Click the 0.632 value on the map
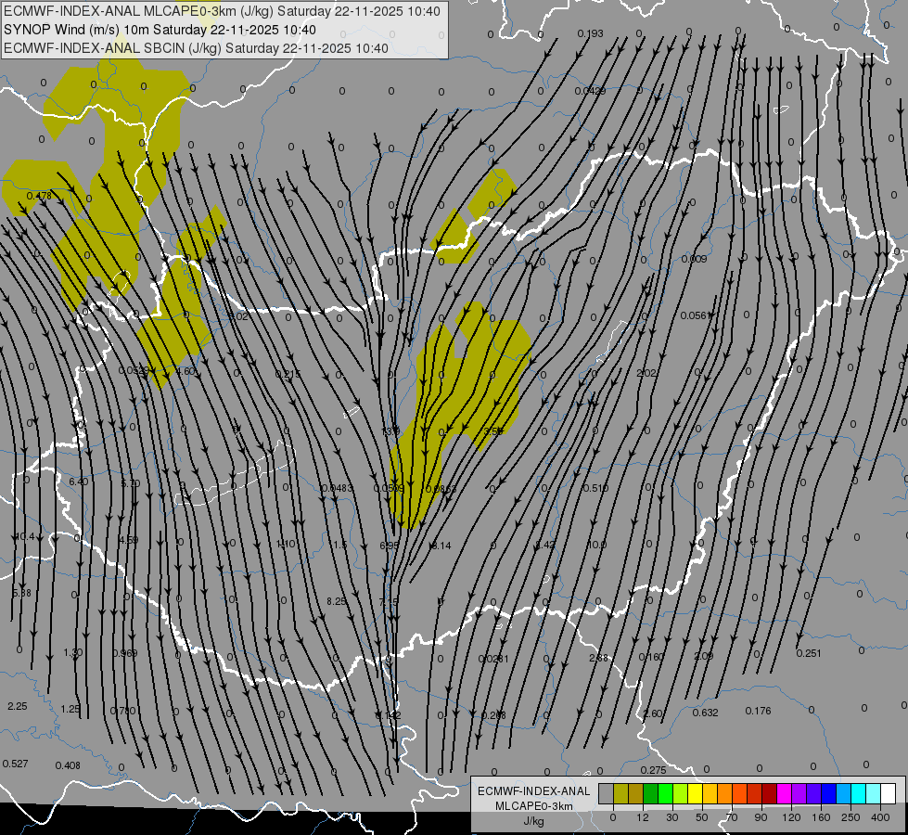This screenshot has height=835, width=908. (x=705, y=713)
